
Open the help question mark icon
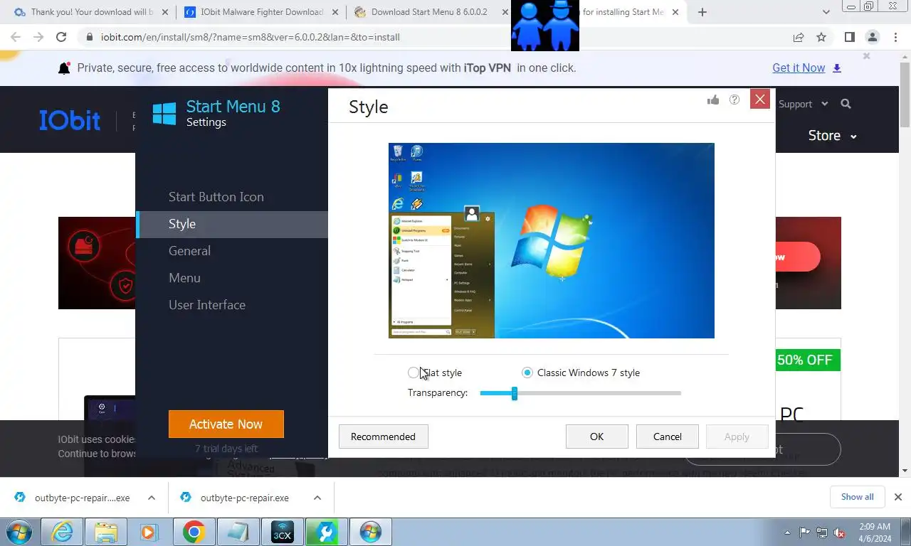pos(734,100)
